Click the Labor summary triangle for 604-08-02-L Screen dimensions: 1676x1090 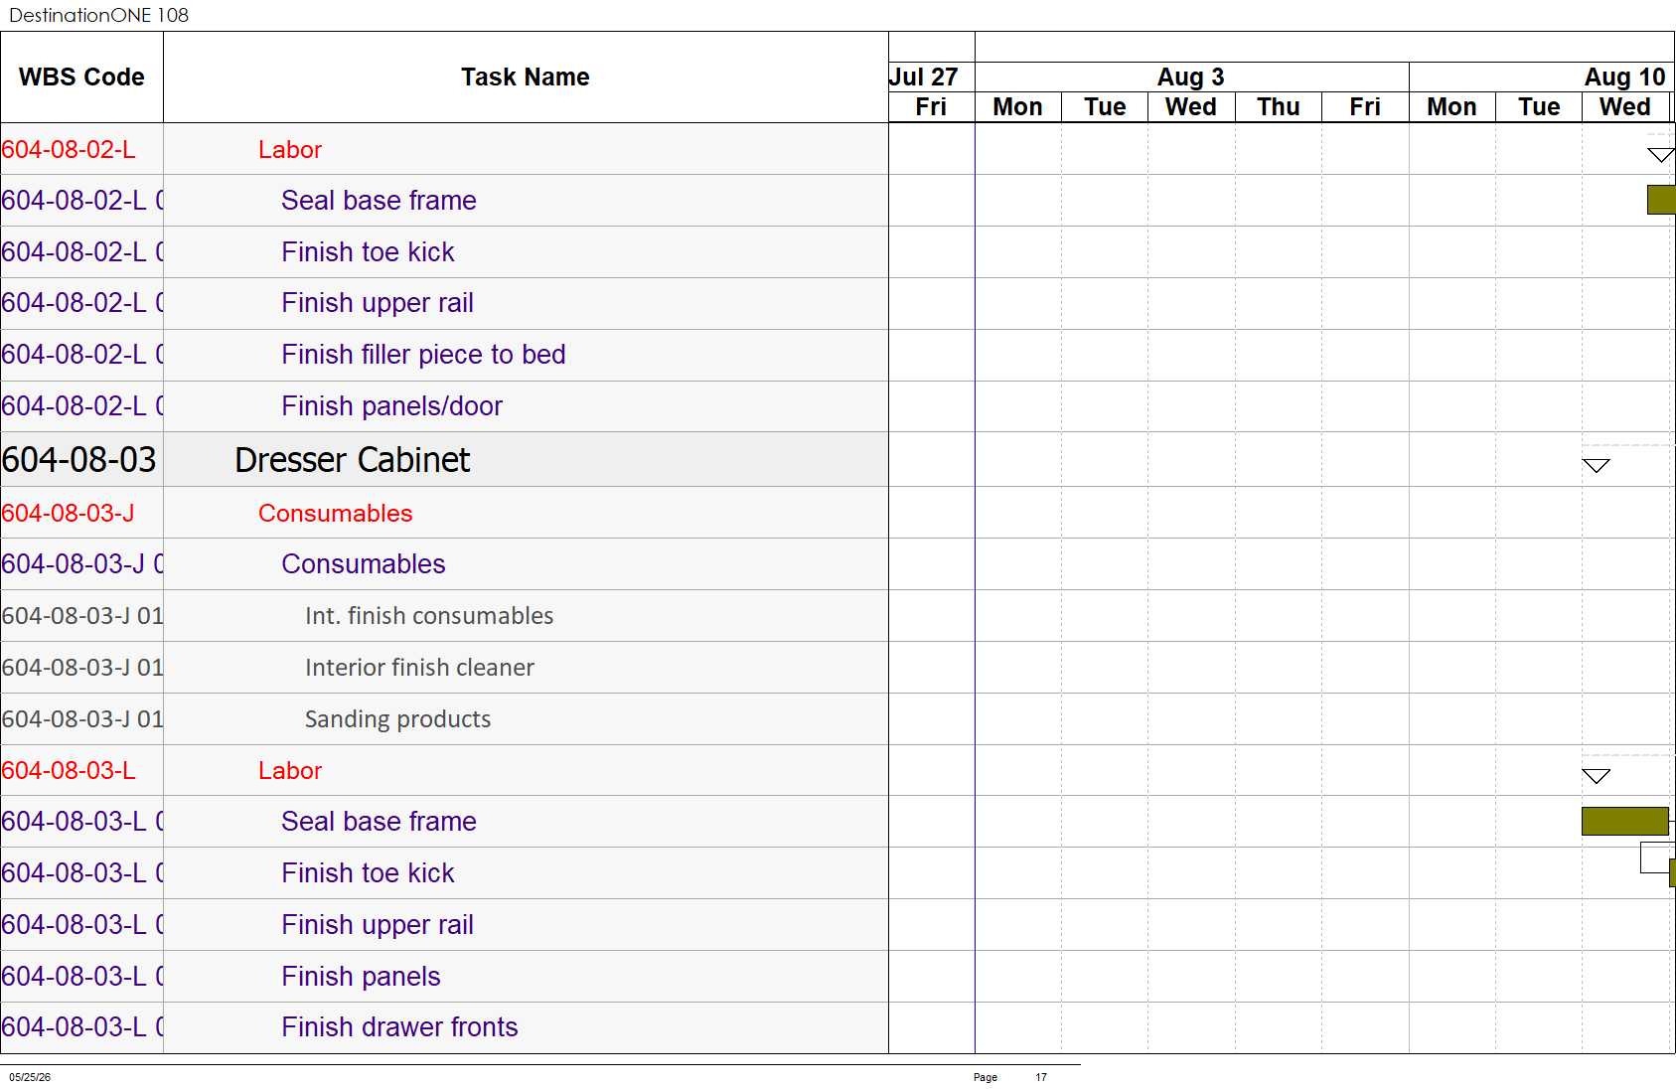click(x=1661, y=155)
